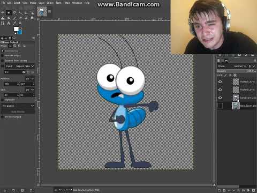The width and height of the screenshot is (257, 193).
Task: Enable Feather edges option
Action: 2,56
